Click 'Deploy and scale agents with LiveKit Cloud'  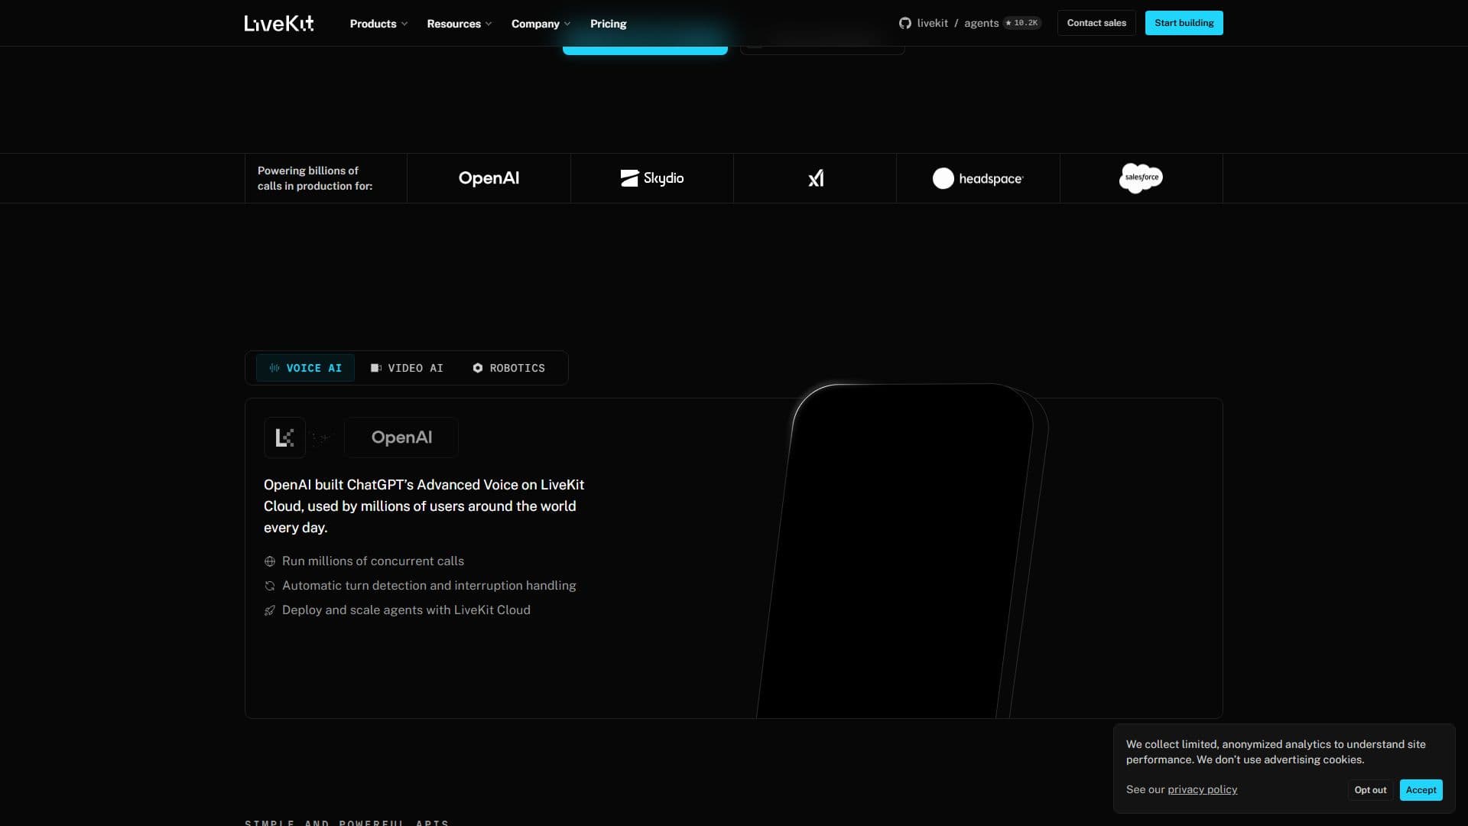click(406, 610)
